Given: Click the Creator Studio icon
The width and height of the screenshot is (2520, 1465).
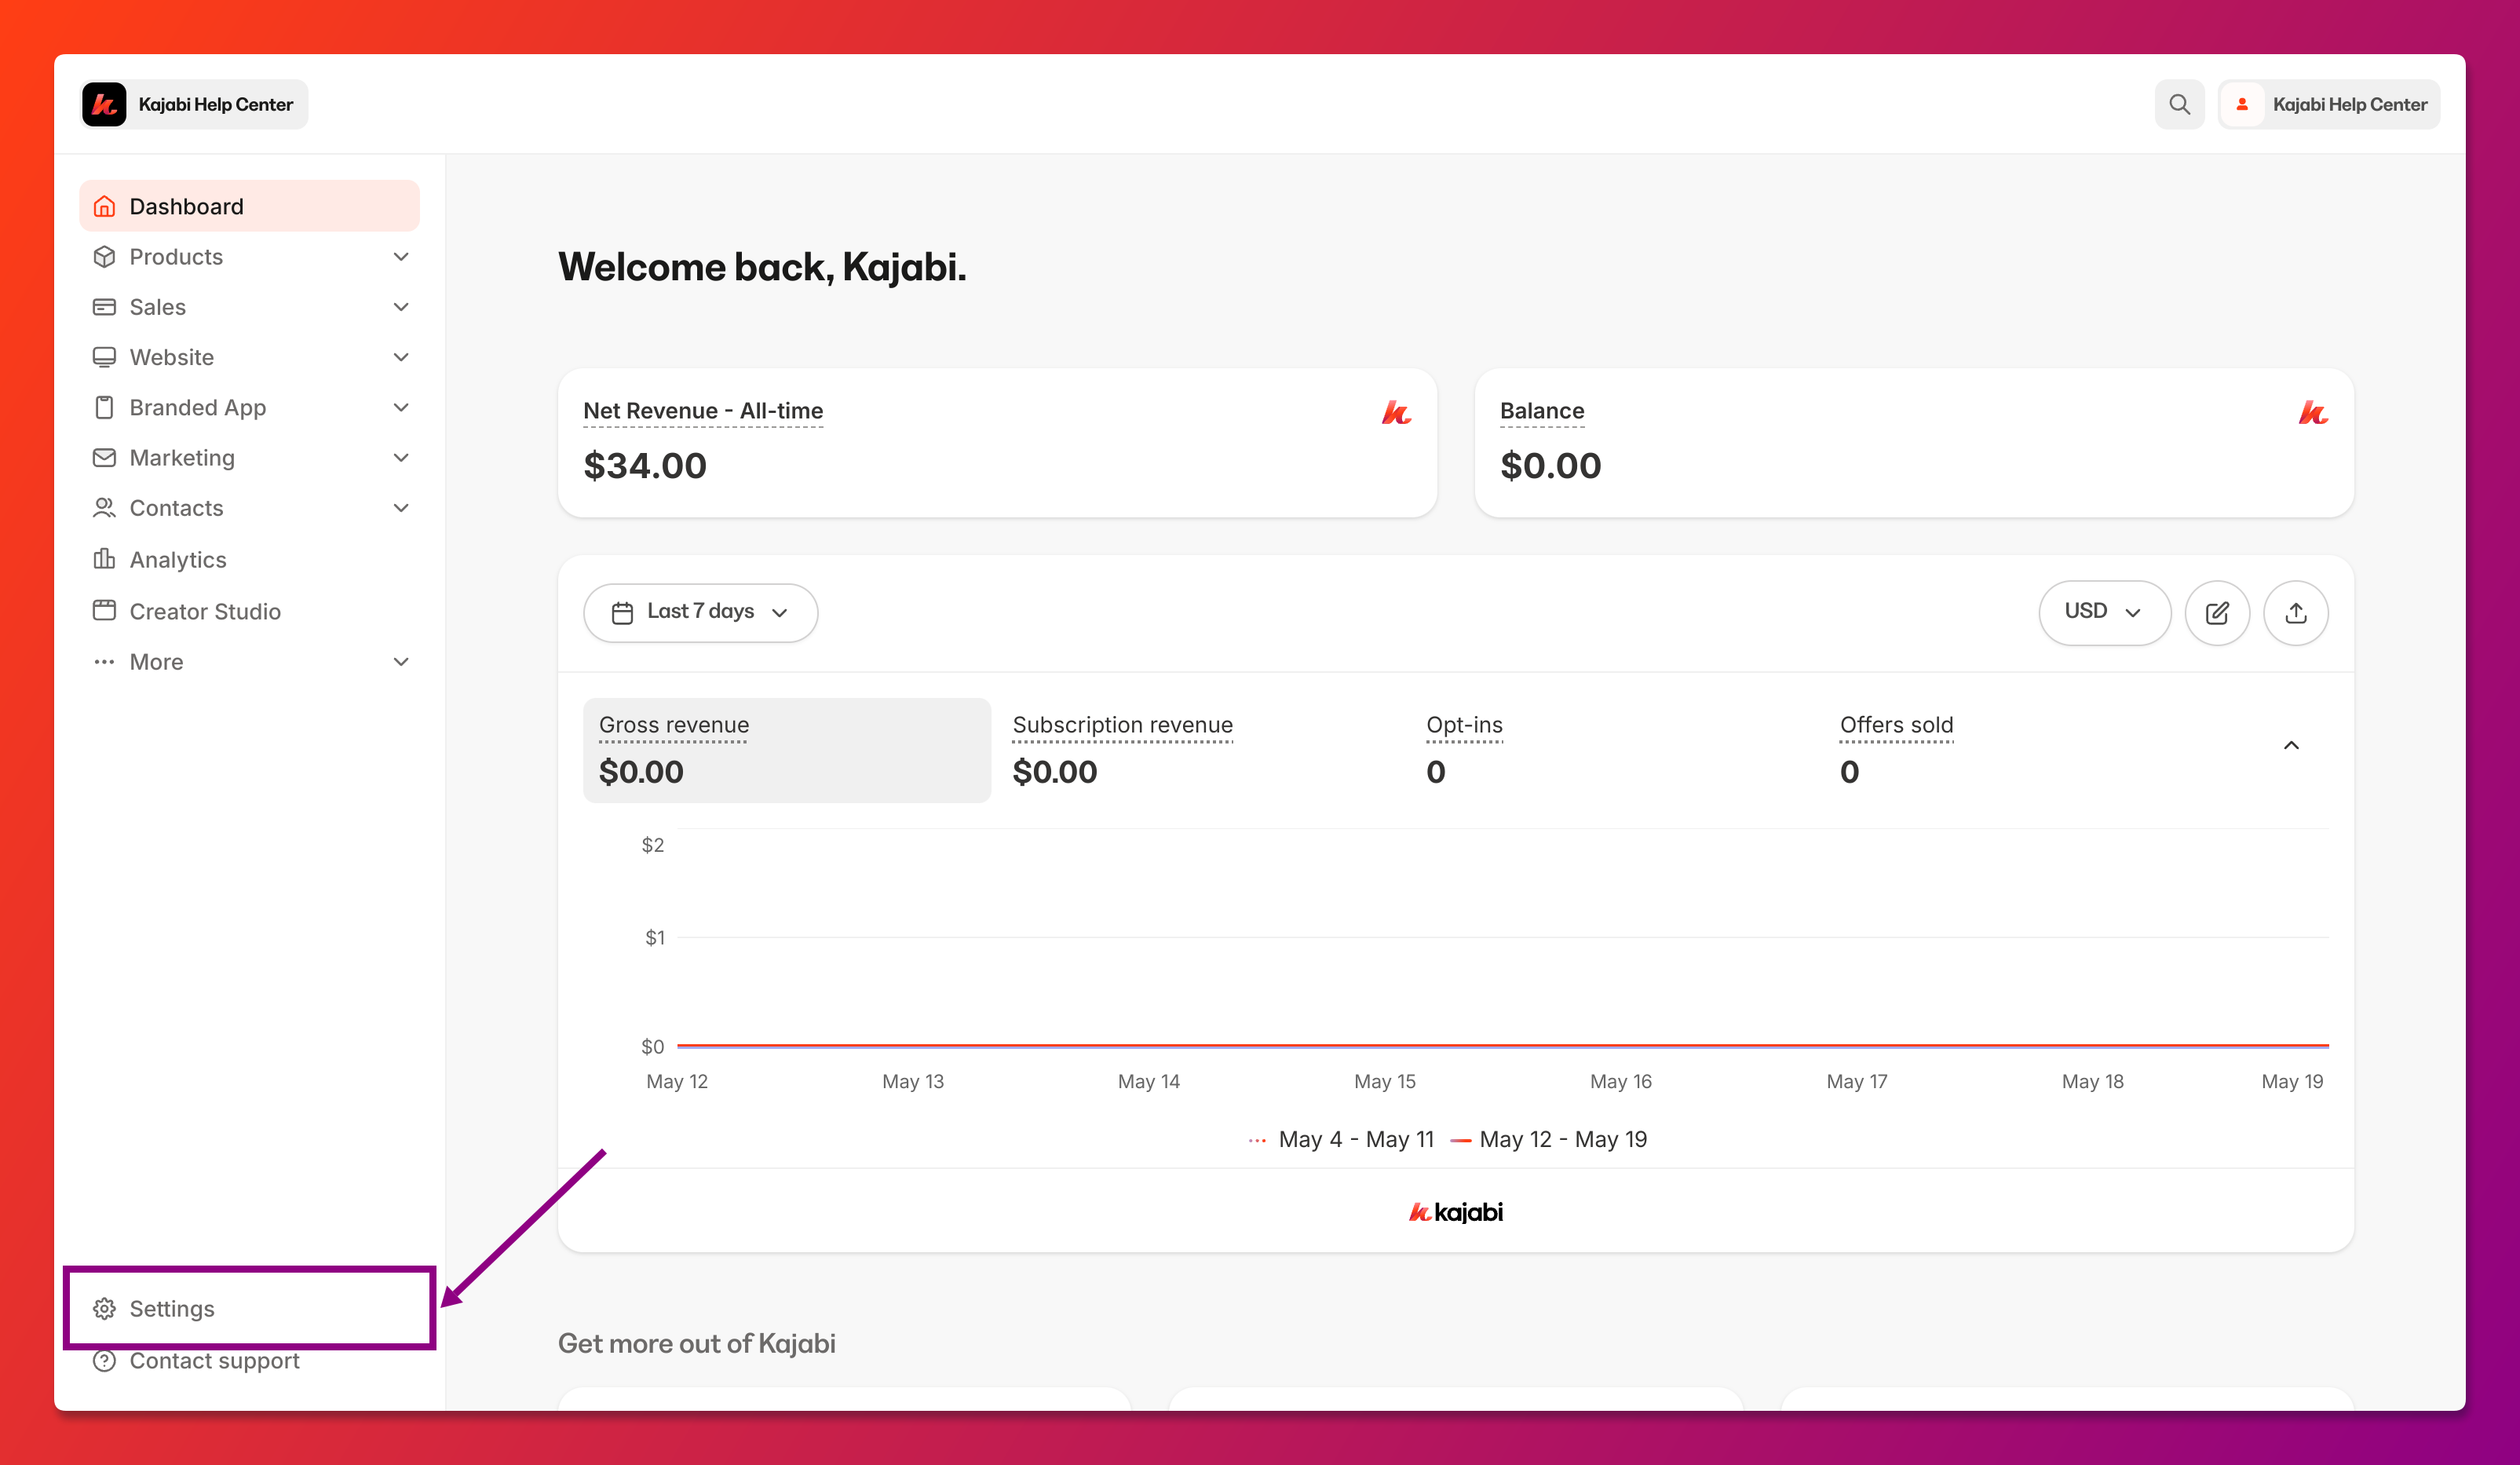Looking at the screenshot, I should point(104,610).
